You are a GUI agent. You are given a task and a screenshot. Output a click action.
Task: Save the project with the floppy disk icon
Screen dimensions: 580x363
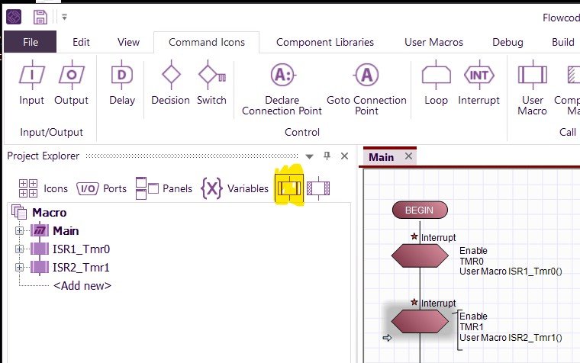pyautogui.click(x=40, y=17)
